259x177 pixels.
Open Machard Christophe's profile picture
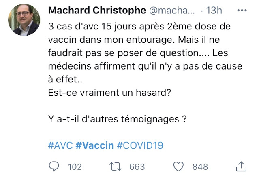pyautogui.click(x=24, y=19)
